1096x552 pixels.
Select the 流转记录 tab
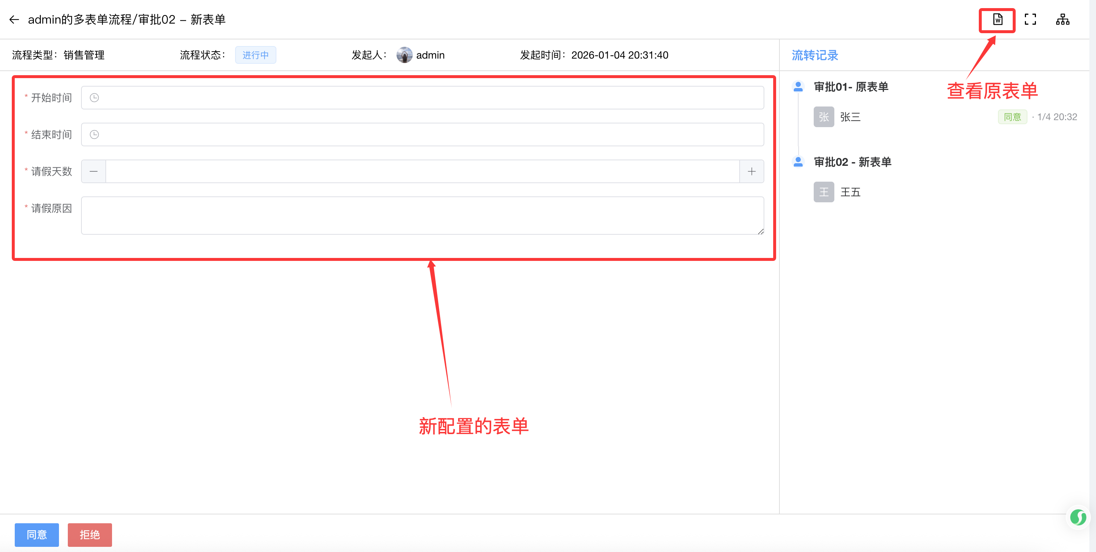[x=814, y=55]
